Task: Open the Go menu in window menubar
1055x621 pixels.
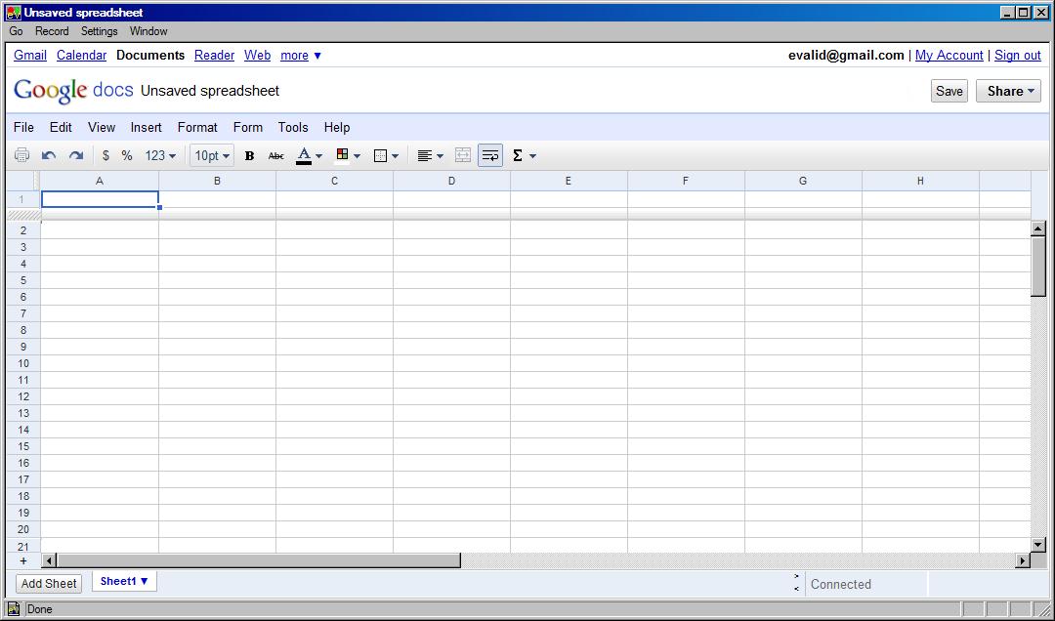Action: (x=17, y=31)
